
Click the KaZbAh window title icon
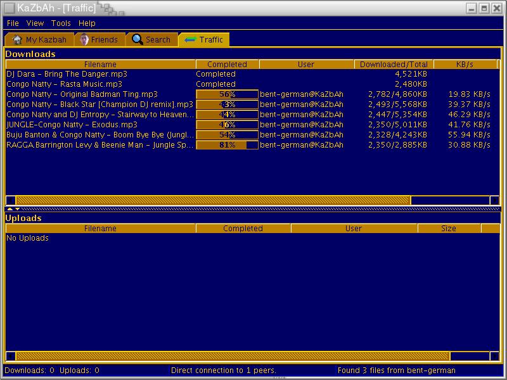(x=10, y=8)
